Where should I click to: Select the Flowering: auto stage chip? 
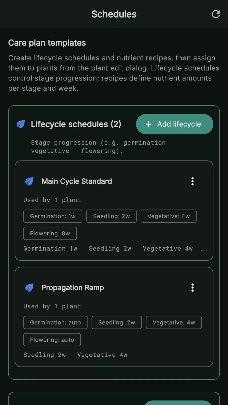point(52,340)
